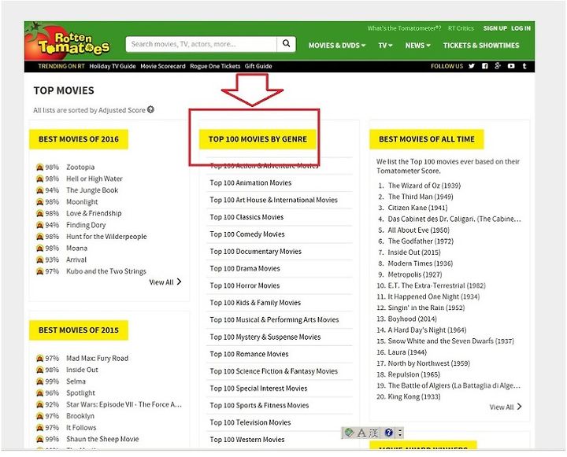Open Kubo and the Two Strings
Screen dimensions: 567x457
click(106, 271)
